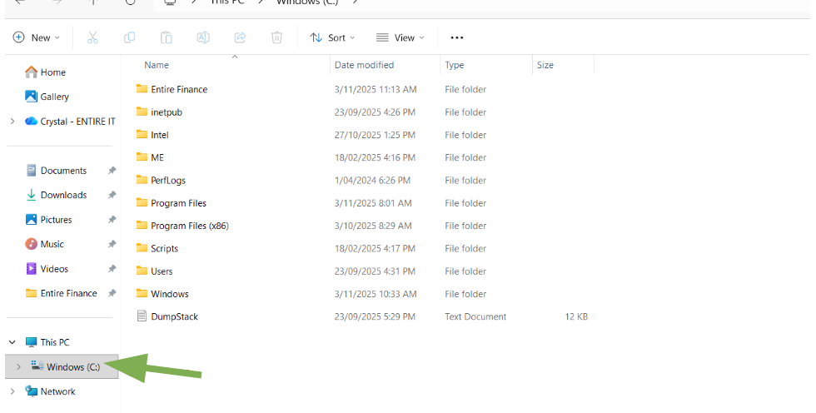Screen dimensions: 816x413
Task: Go to Downloads in the sidebar
Action: [x=63, y=195]
